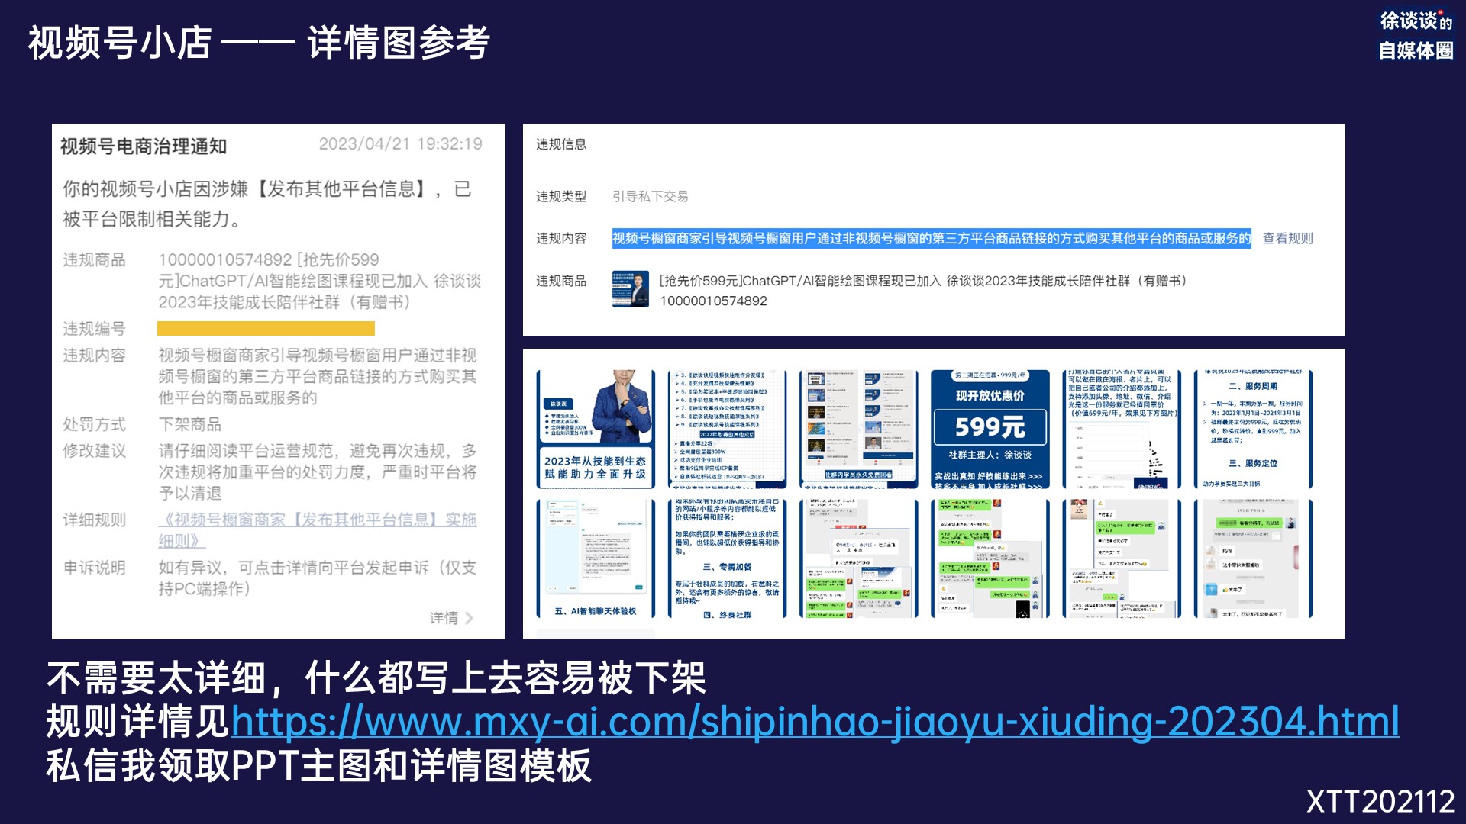
Task: Click the 徐谈谈的自媒体圈 logo
Action: (1415, 35)
